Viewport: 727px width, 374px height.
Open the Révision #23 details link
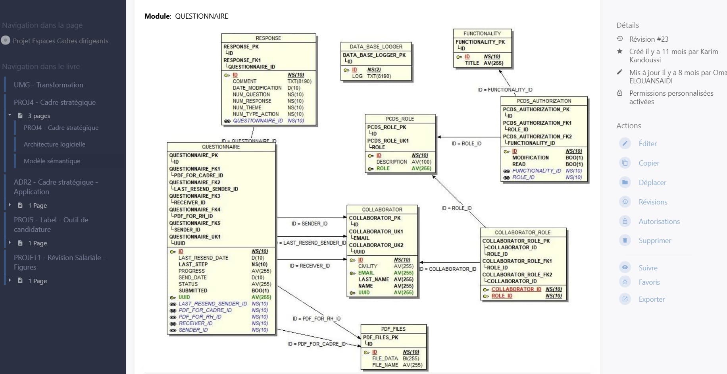click(x=648, y=39)
